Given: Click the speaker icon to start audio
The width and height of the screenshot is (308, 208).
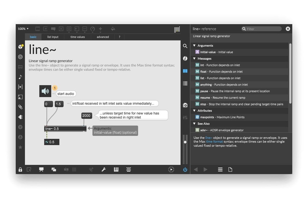Looking at the screenshot, I should tap(45, 91).
